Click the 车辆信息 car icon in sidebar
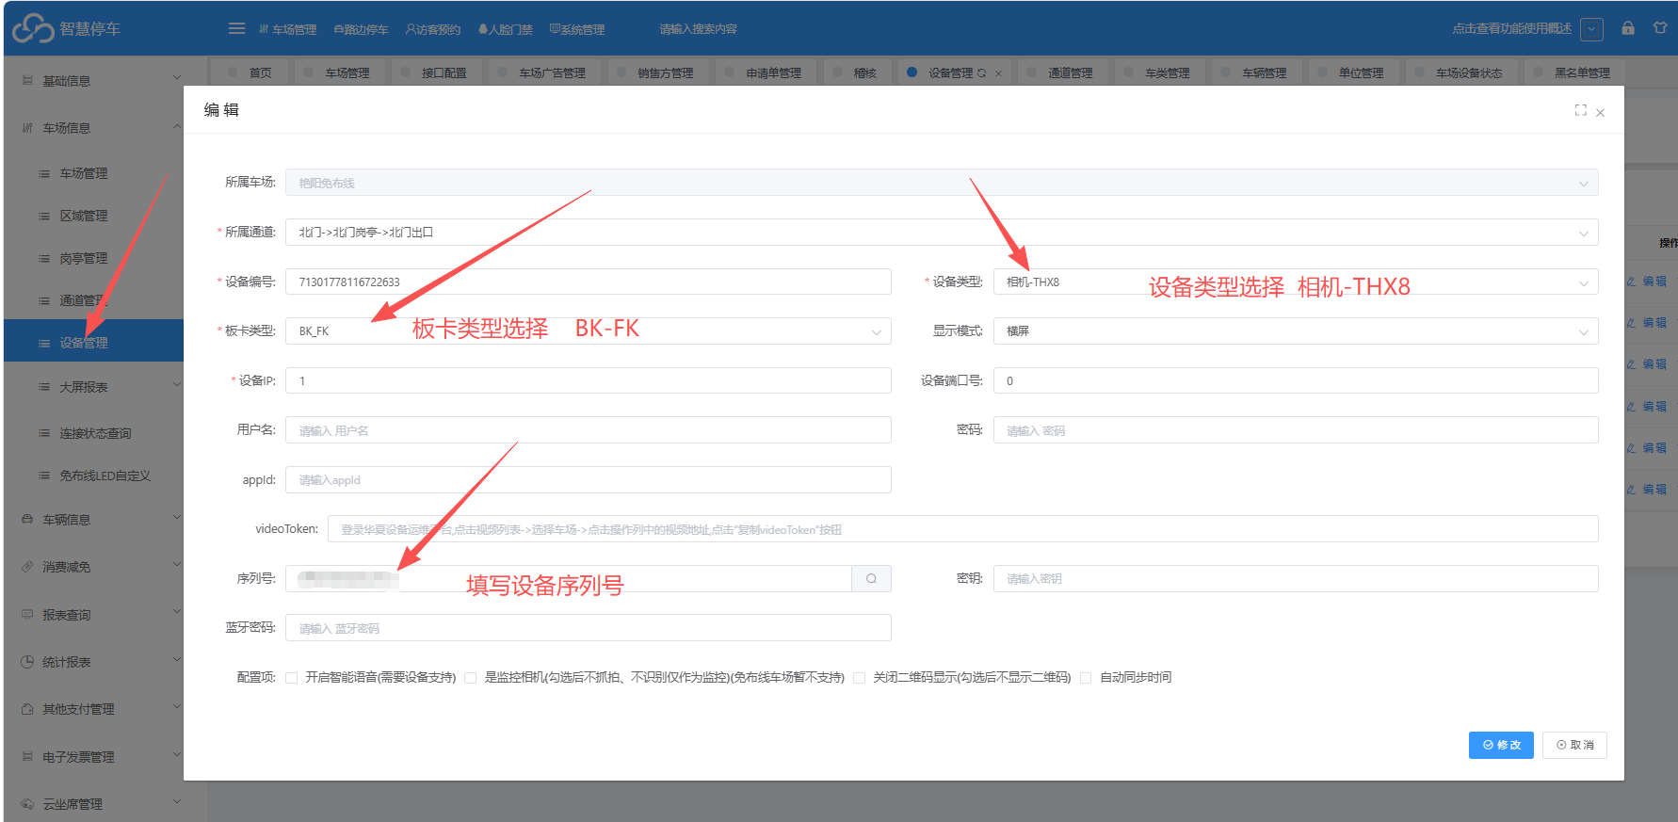Image resolution: width=1678 pixels, height=822 pixels. (x=27, y=519)
